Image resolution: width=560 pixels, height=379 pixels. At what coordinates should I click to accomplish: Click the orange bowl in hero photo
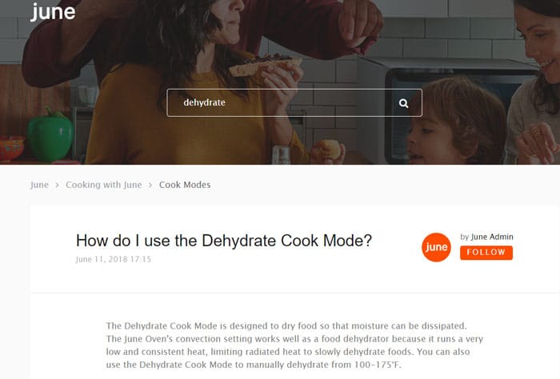click(x=12, y=147)
